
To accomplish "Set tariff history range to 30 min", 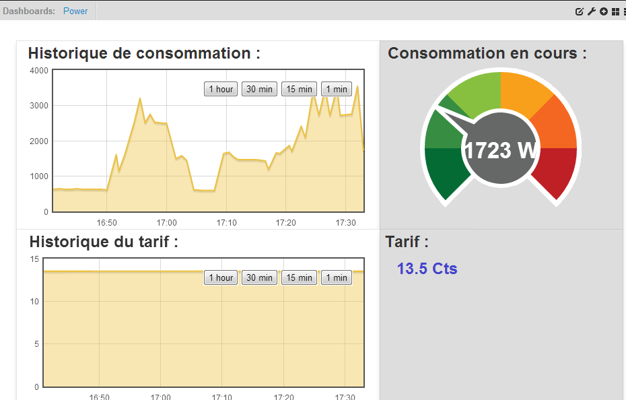I will coord(259,277).
